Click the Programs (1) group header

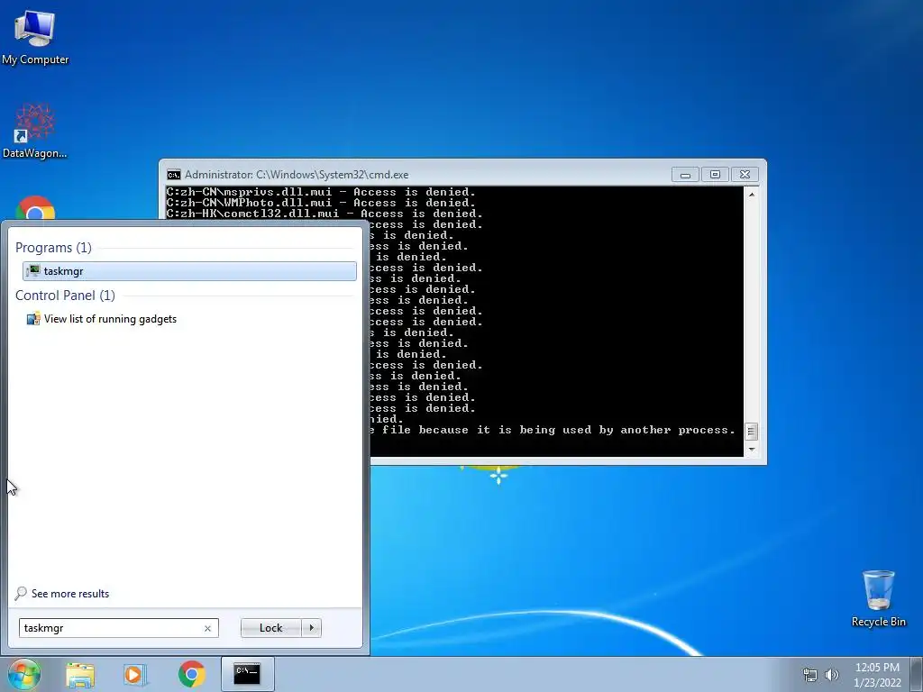point(53,248)
